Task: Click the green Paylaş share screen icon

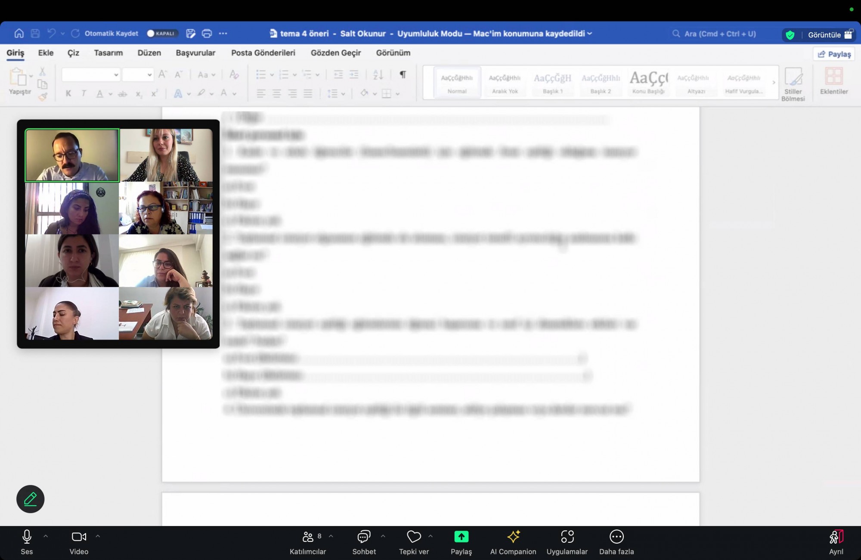Action: [461, 537]
